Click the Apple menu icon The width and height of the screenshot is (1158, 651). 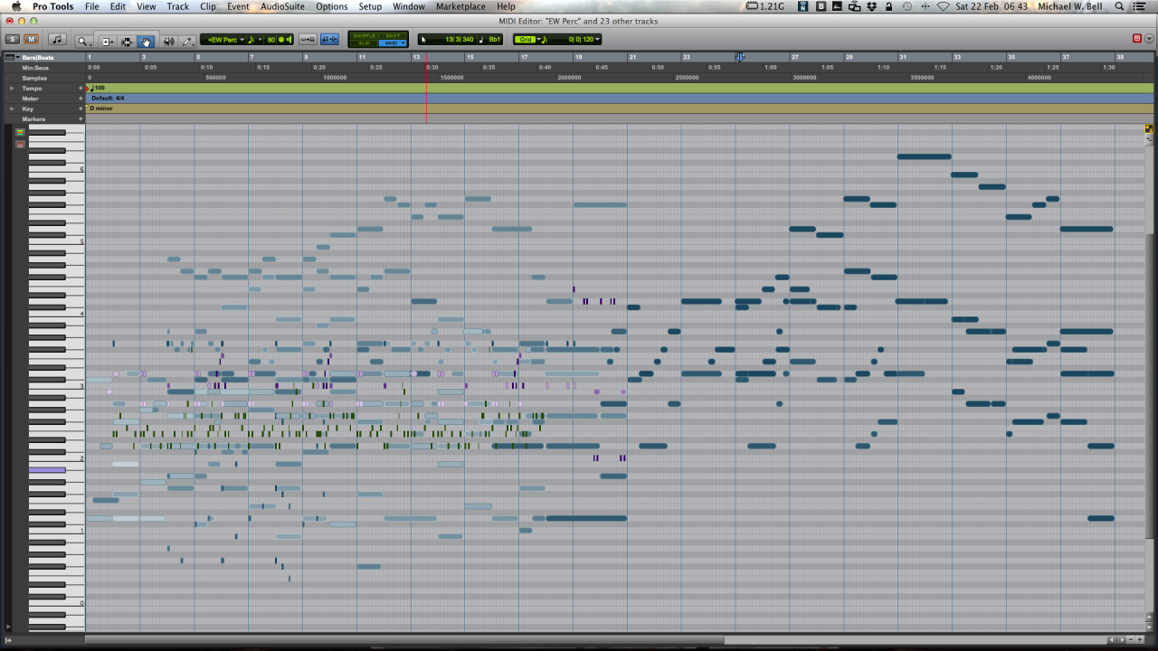[x=15, y=6]
